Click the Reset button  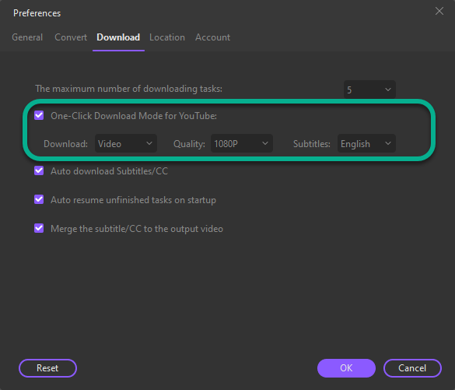click(47, 368)
